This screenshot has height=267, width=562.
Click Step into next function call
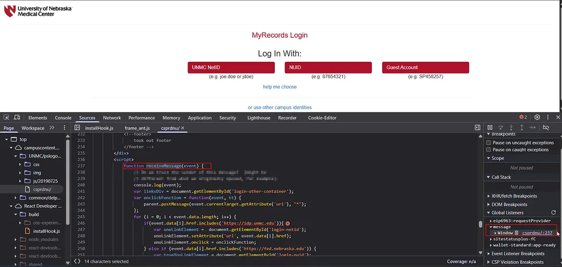point(511,128)
